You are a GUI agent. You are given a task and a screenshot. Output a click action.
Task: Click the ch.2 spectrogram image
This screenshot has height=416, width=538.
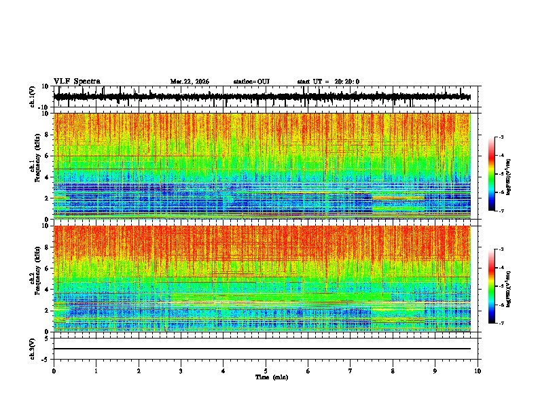point(262,279)
